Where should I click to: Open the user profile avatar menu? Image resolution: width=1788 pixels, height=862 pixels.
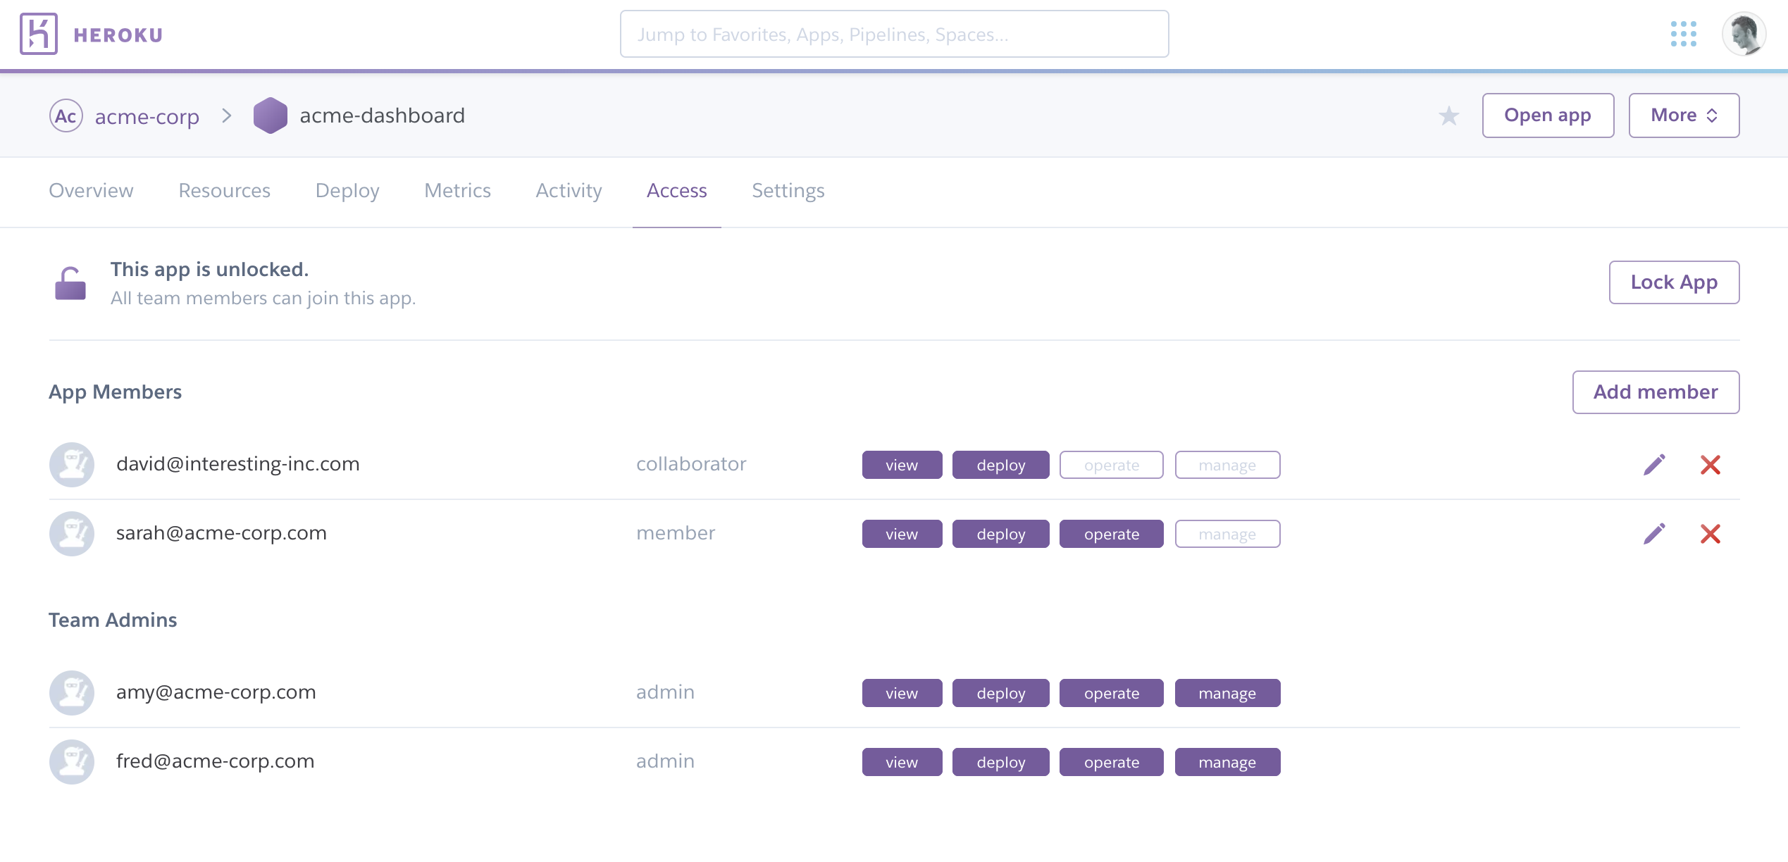[x=1744, y=34]
